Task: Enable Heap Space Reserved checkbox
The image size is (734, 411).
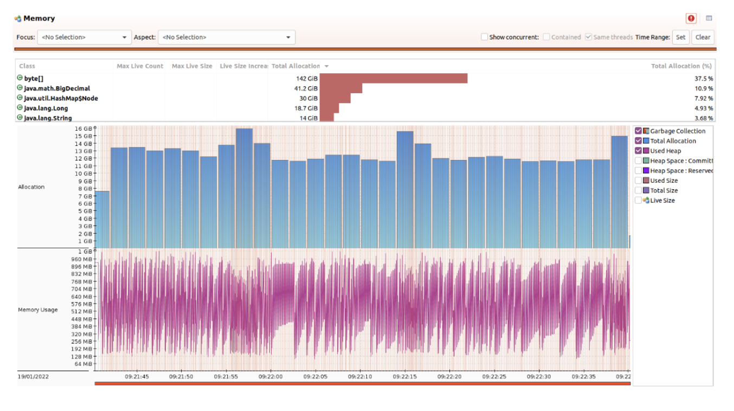Action: pyautogui.click(x=638, y=170)
